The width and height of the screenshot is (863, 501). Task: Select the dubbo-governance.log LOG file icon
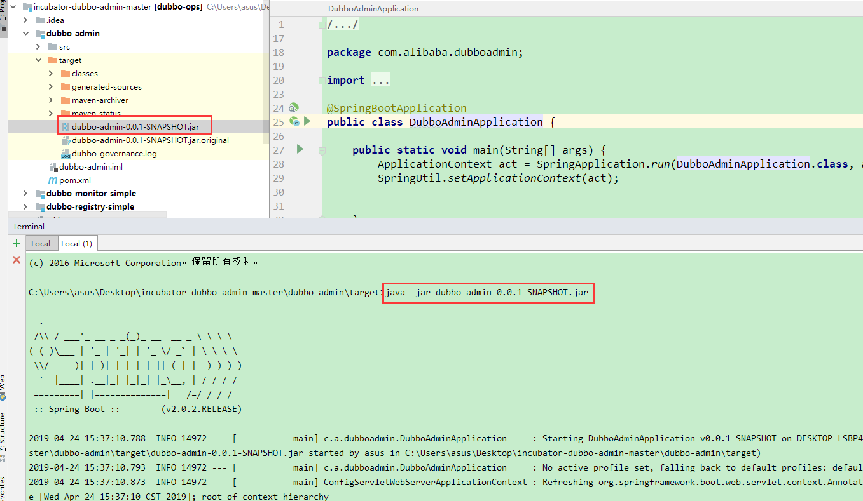point(66,154)
